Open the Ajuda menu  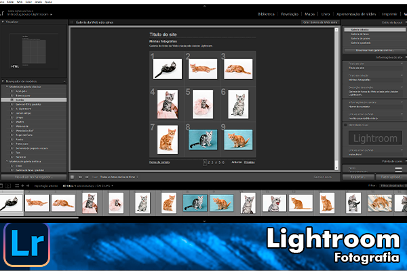point(48,1)
